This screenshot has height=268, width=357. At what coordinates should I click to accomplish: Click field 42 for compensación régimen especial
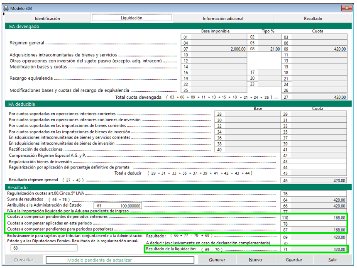coord(313,156)
